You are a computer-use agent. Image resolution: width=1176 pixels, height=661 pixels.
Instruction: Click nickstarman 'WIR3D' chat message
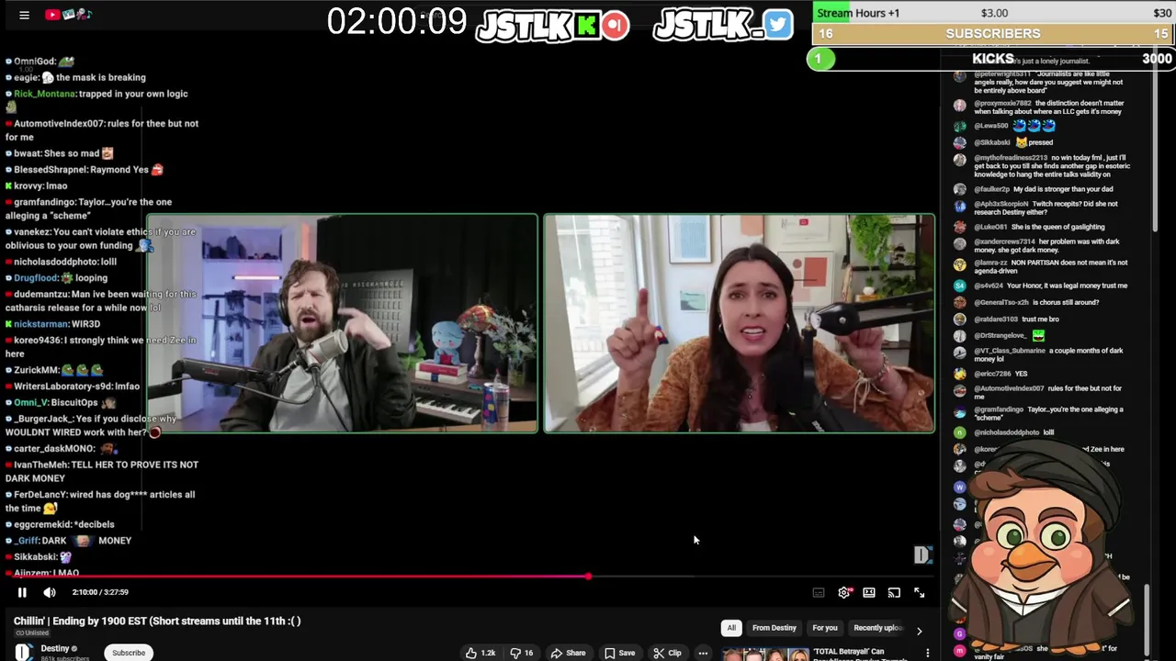53,324
